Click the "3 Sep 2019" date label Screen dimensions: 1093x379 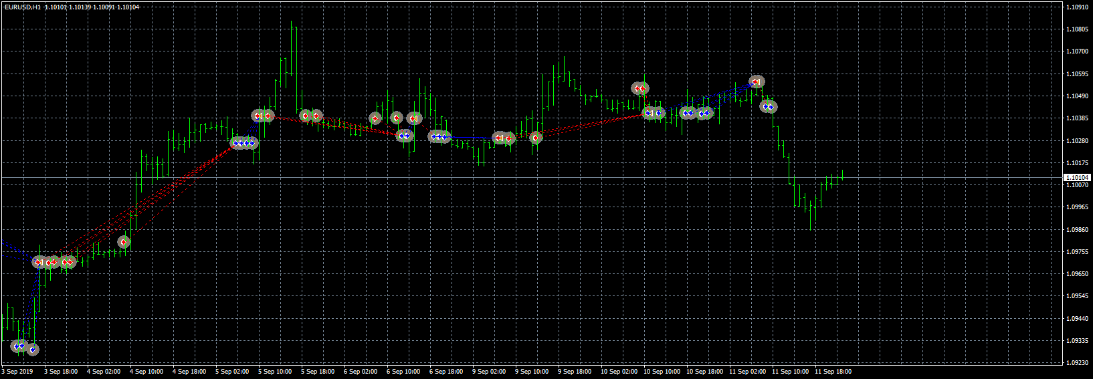pos(17,372)
